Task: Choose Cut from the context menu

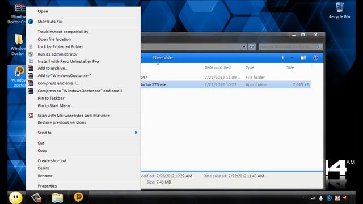Action: pyautogui.click(x=83, y=143)
